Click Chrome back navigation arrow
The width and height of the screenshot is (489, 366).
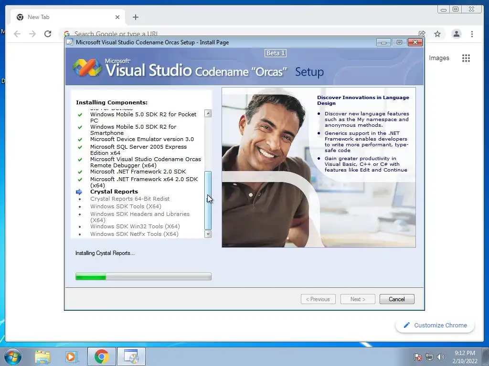[x=17, y=34]
